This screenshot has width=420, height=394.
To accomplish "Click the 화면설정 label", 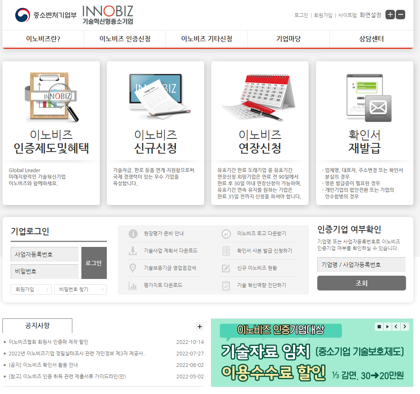I will tap(370, 15).
